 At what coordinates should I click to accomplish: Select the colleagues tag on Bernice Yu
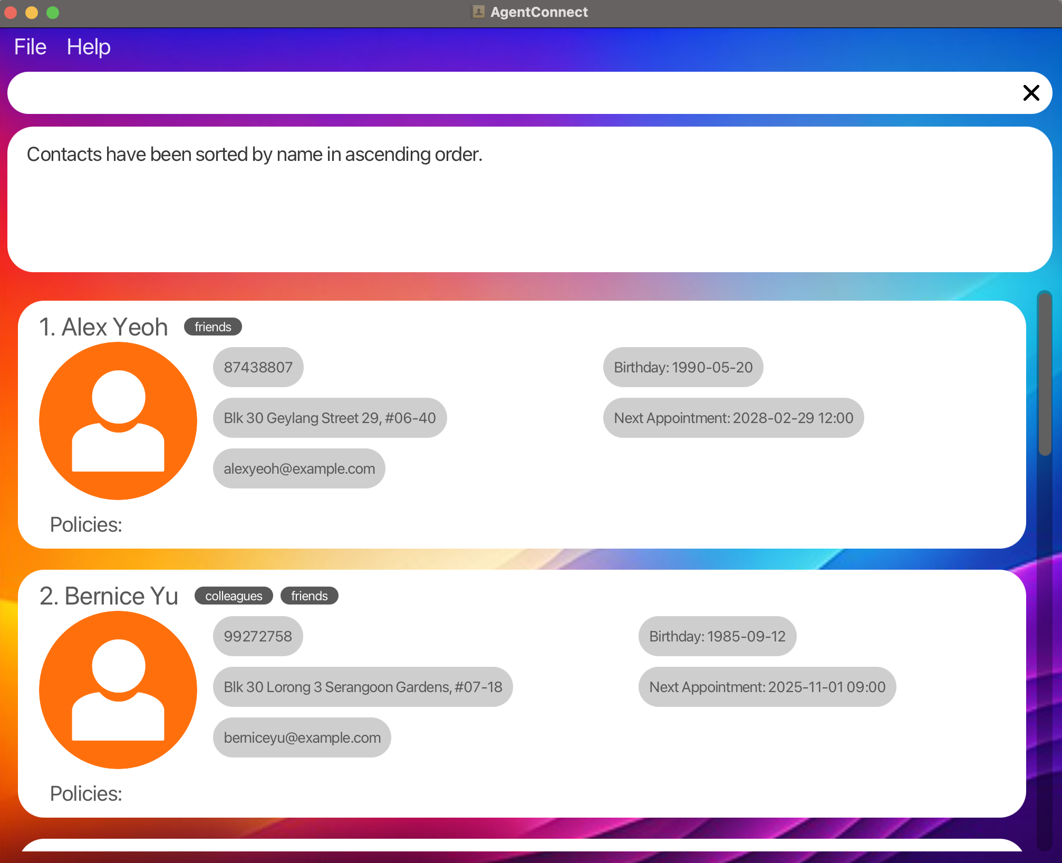point(234,596)
